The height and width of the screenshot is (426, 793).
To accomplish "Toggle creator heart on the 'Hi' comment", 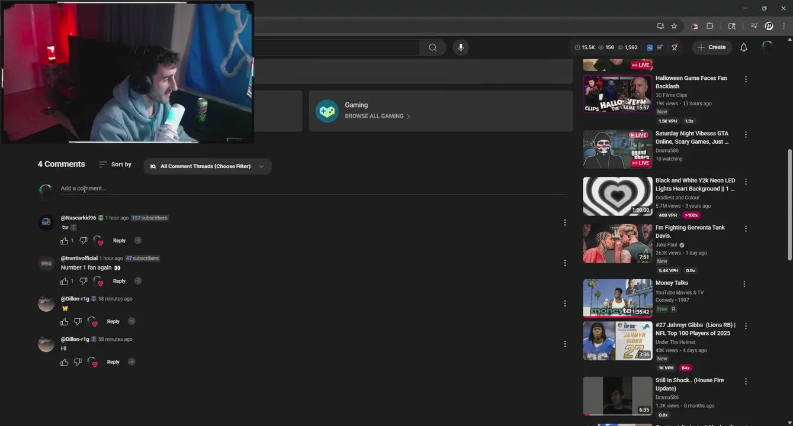I will click(x=92, y=362).
